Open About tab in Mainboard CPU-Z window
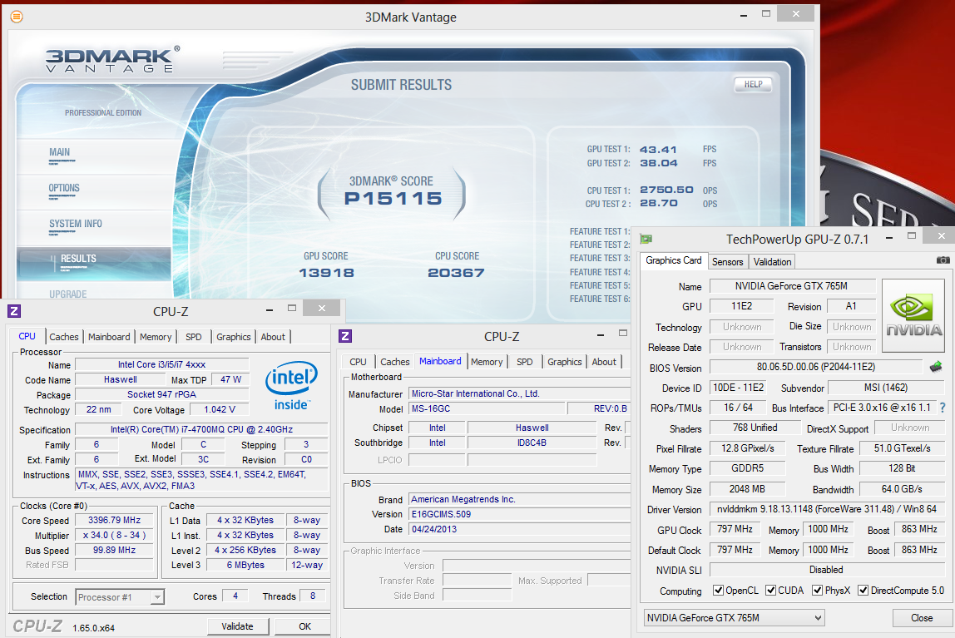Image resolution: width=955 pixels, height=638 pixels. point(604,362)
